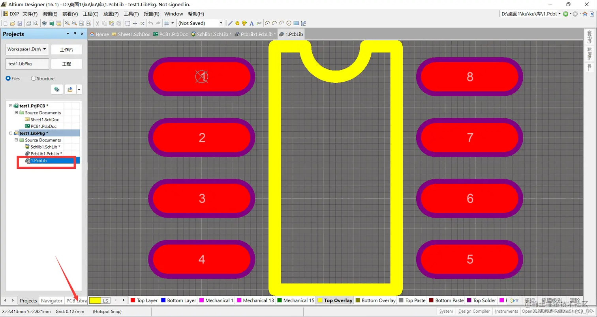Screen dimensions: 597x317
Task: Open the grid dropdown arrow
Action: click(x=173, y=23)
